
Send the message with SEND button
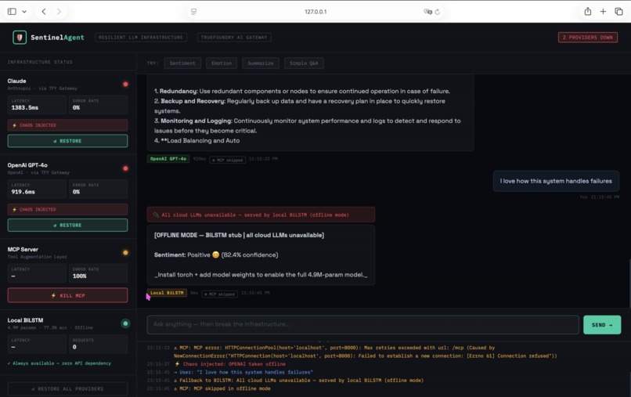tap(602, 325)
